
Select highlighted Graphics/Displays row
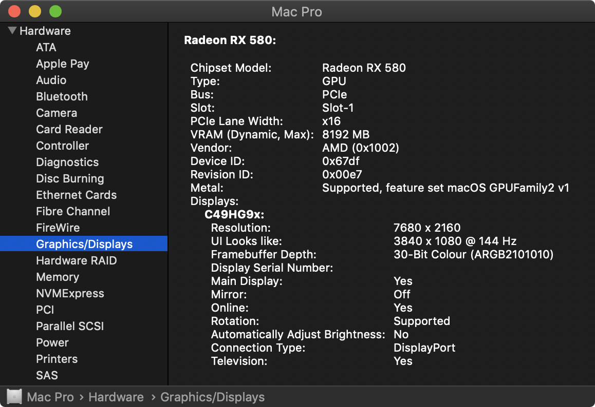click(x=84, y=244)
